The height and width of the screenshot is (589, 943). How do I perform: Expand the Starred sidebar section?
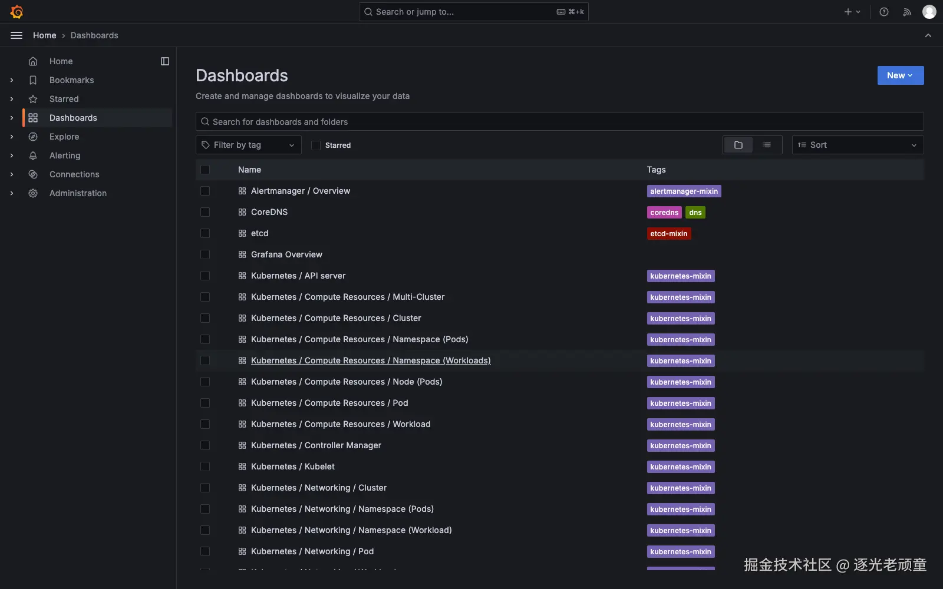point(12,99)
